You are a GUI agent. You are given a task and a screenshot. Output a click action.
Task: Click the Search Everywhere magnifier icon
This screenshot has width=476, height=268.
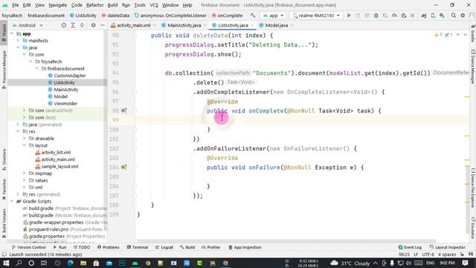tap(454, 16)
